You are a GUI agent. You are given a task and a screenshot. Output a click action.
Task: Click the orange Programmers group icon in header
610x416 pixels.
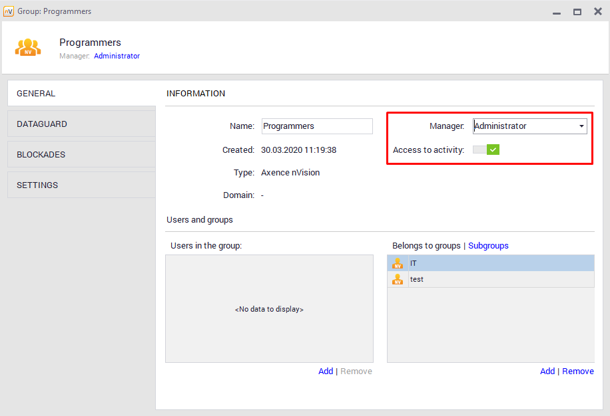(28, 47)
